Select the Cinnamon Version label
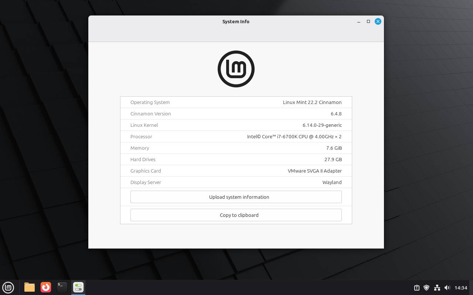The height and width of the screenshot is (295, 473). coord(151,114)
